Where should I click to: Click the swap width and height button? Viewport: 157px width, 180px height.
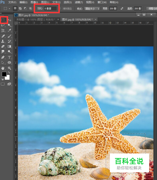[x=122, y=9]
